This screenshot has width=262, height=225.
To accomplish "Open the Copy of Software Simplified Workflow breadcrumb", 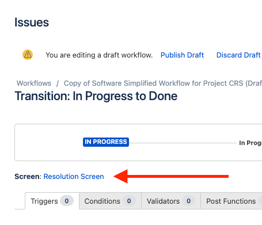I will [163, 83].
